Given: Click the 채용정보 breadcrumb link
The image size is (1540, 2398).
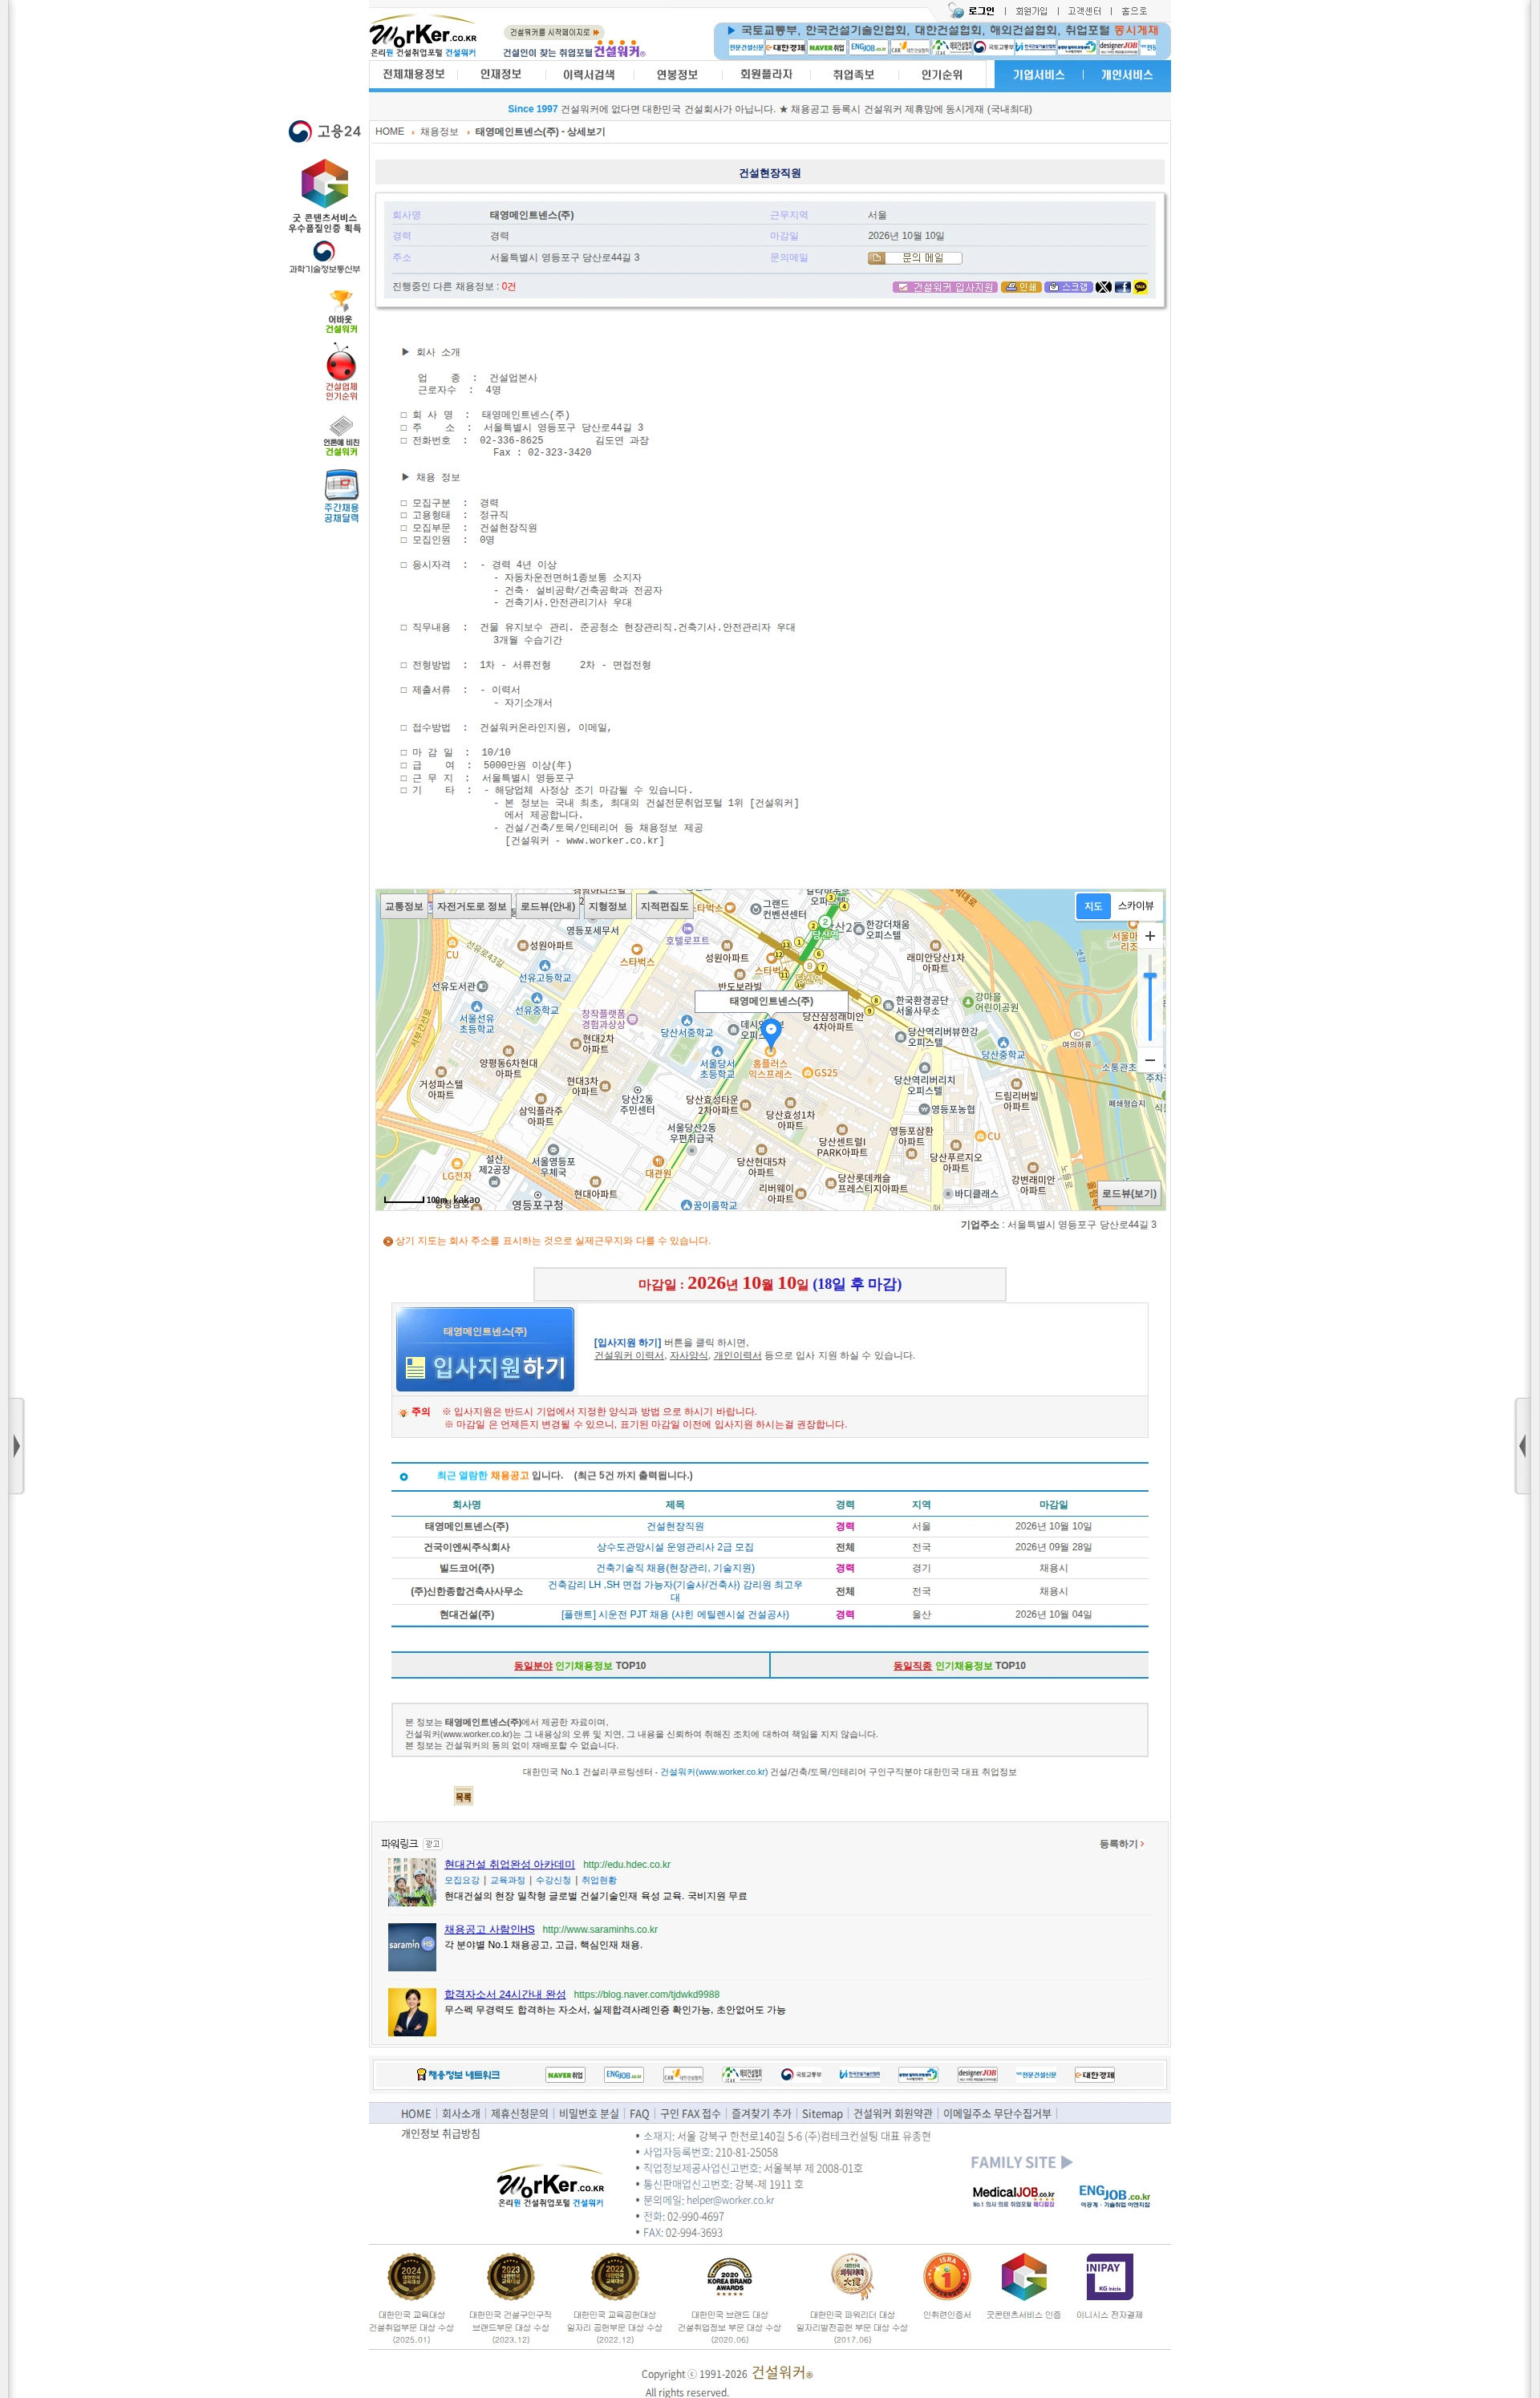Looking at the screenshot, I should (439, 132).
